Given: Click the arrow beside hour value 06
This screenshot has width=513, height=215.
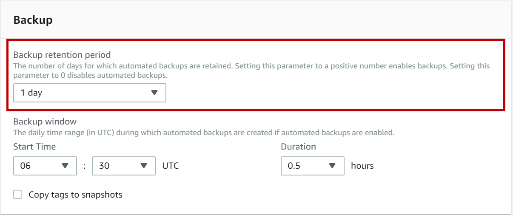Looking at the screenshot, I should 65,166.
